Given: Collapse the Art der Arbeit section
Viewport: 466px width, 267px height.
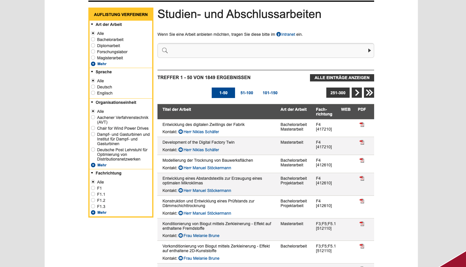Looking at the screenshot, I should coord(92,25).
